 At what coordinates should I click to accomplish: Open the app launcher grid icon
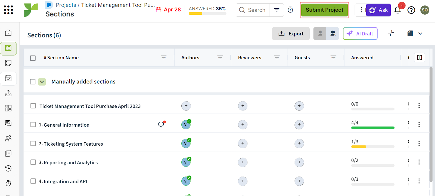click(8, 10)
